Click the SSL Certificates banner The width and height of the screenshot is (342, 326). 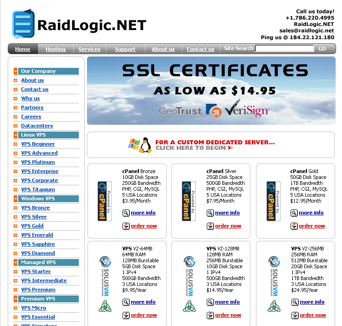pyautogui.click(x=211, y=91)
